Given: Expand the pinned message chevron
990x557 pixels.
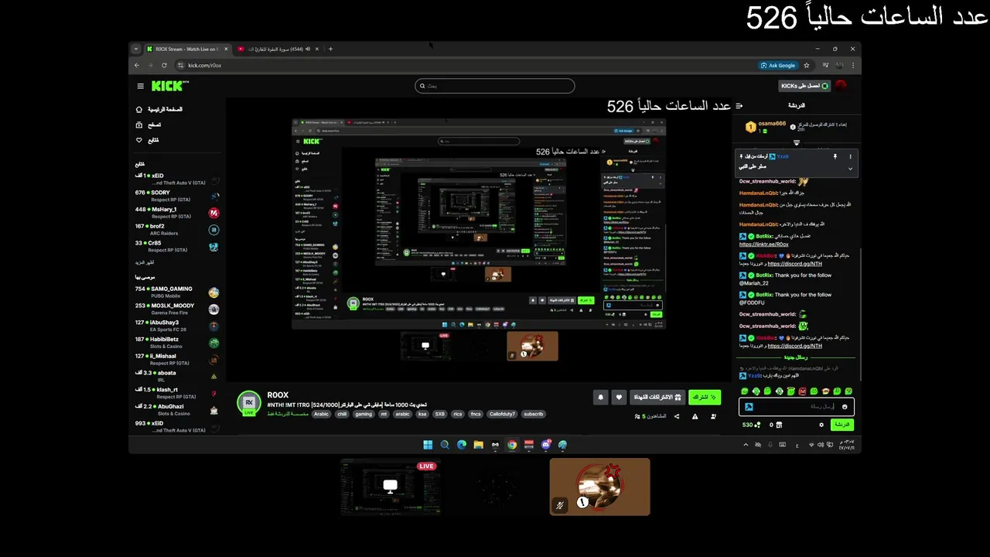Looking at the screenshot, I should click(x=850, y=168).
